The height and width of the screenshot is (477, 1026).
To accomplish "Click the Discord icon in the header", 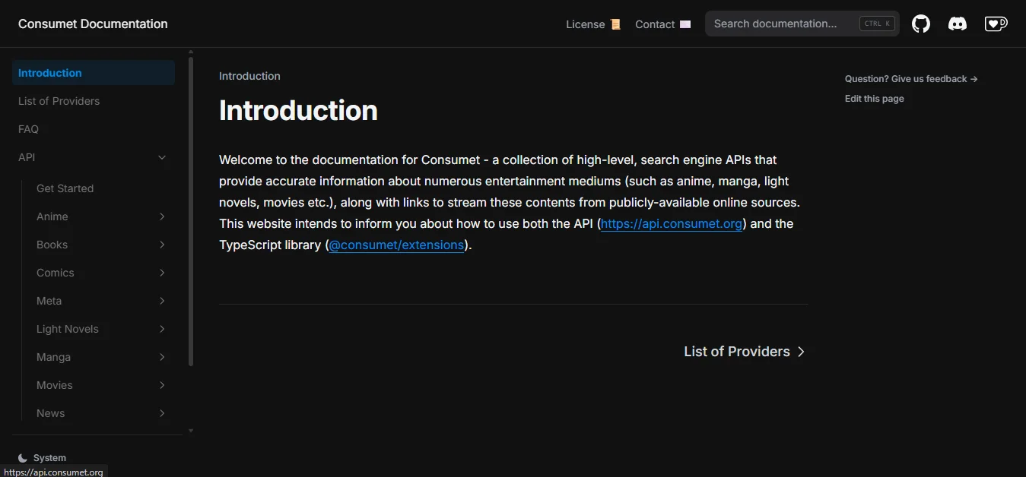I will [x=957, y=24].
